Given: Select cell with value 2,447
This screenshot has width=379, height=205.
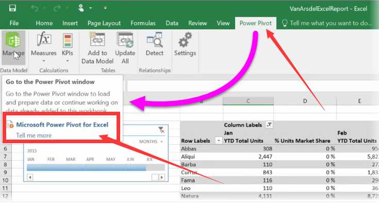Looking at the screenshot, I should click(x=248, y=157).
